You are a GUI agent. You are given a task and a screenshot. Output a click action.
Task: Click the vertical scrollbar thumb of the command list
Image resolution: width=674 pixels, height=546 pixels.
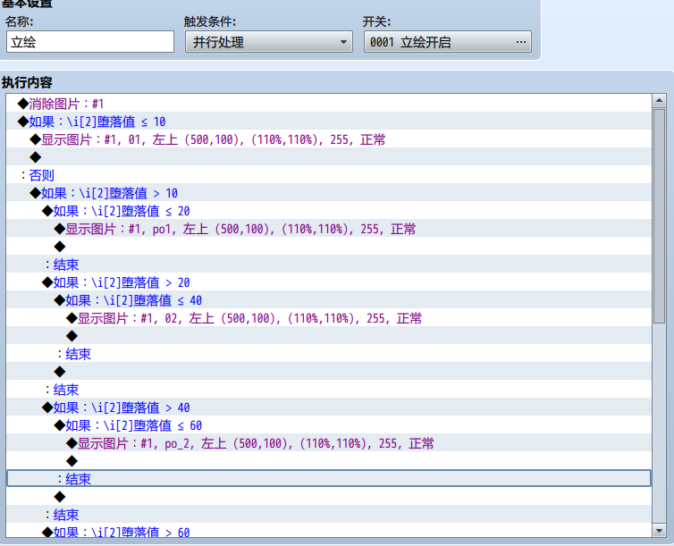[659, 216]
